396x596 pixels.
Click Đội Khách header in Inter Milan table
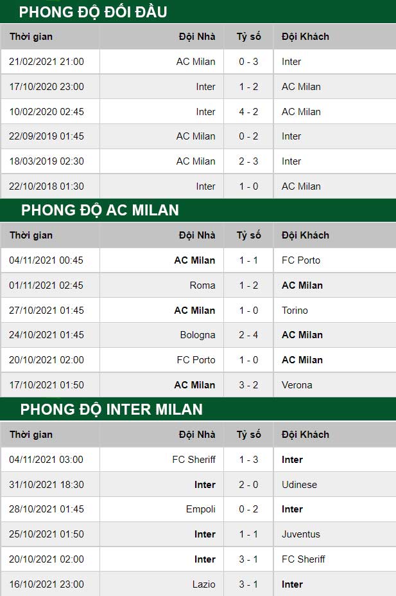pyautogui.click(x=305, y=435)
